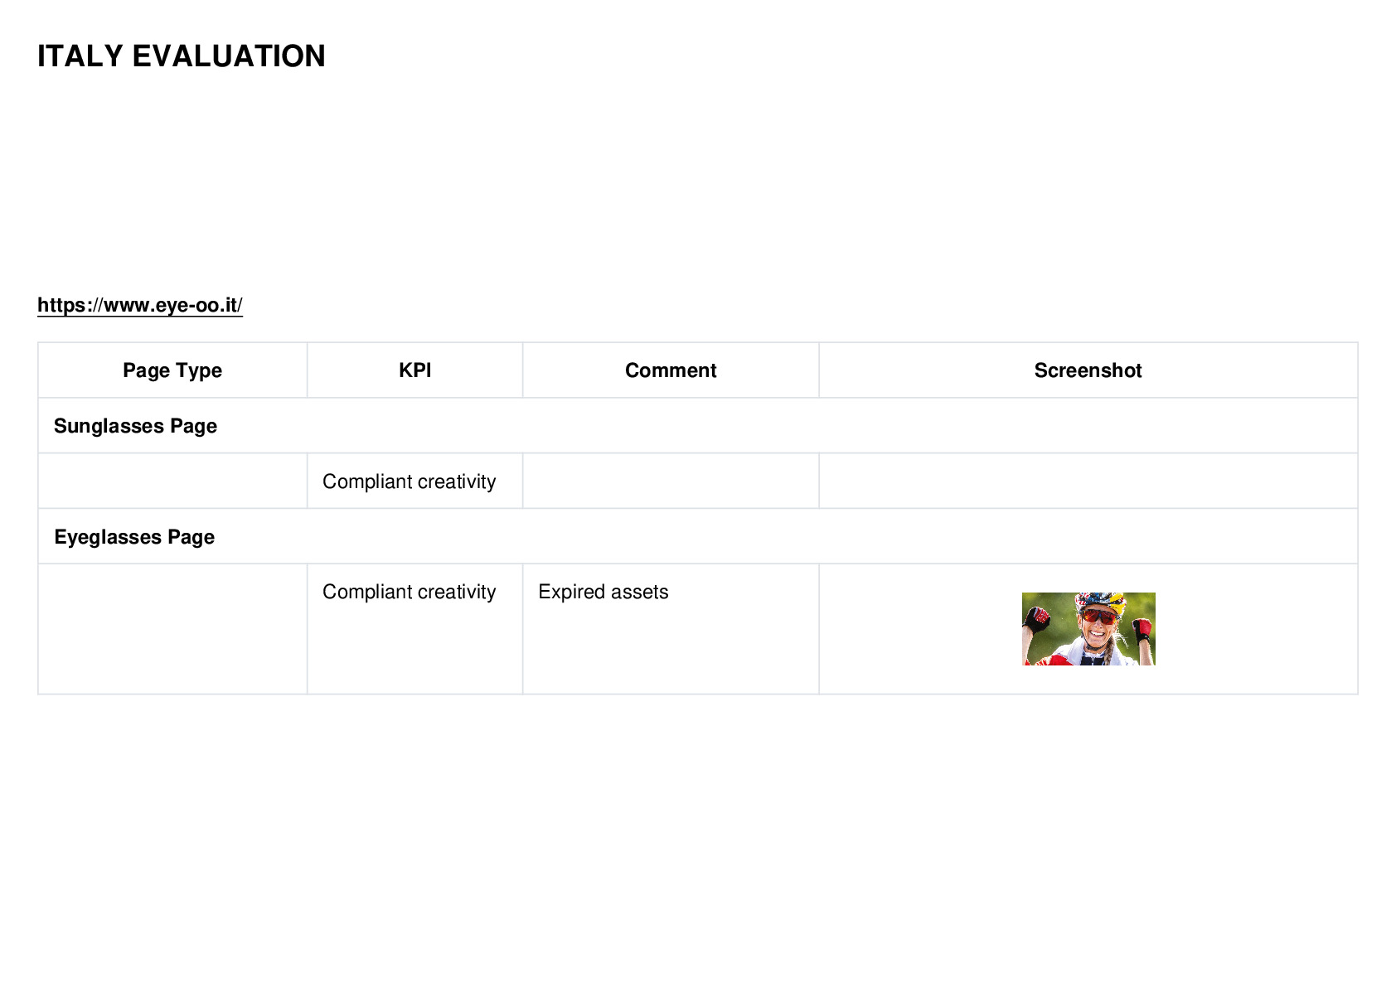Click Compliant creativity under Eyeglasses Page
This screenshot has width=1396, height=987.
tap(410, 592)
